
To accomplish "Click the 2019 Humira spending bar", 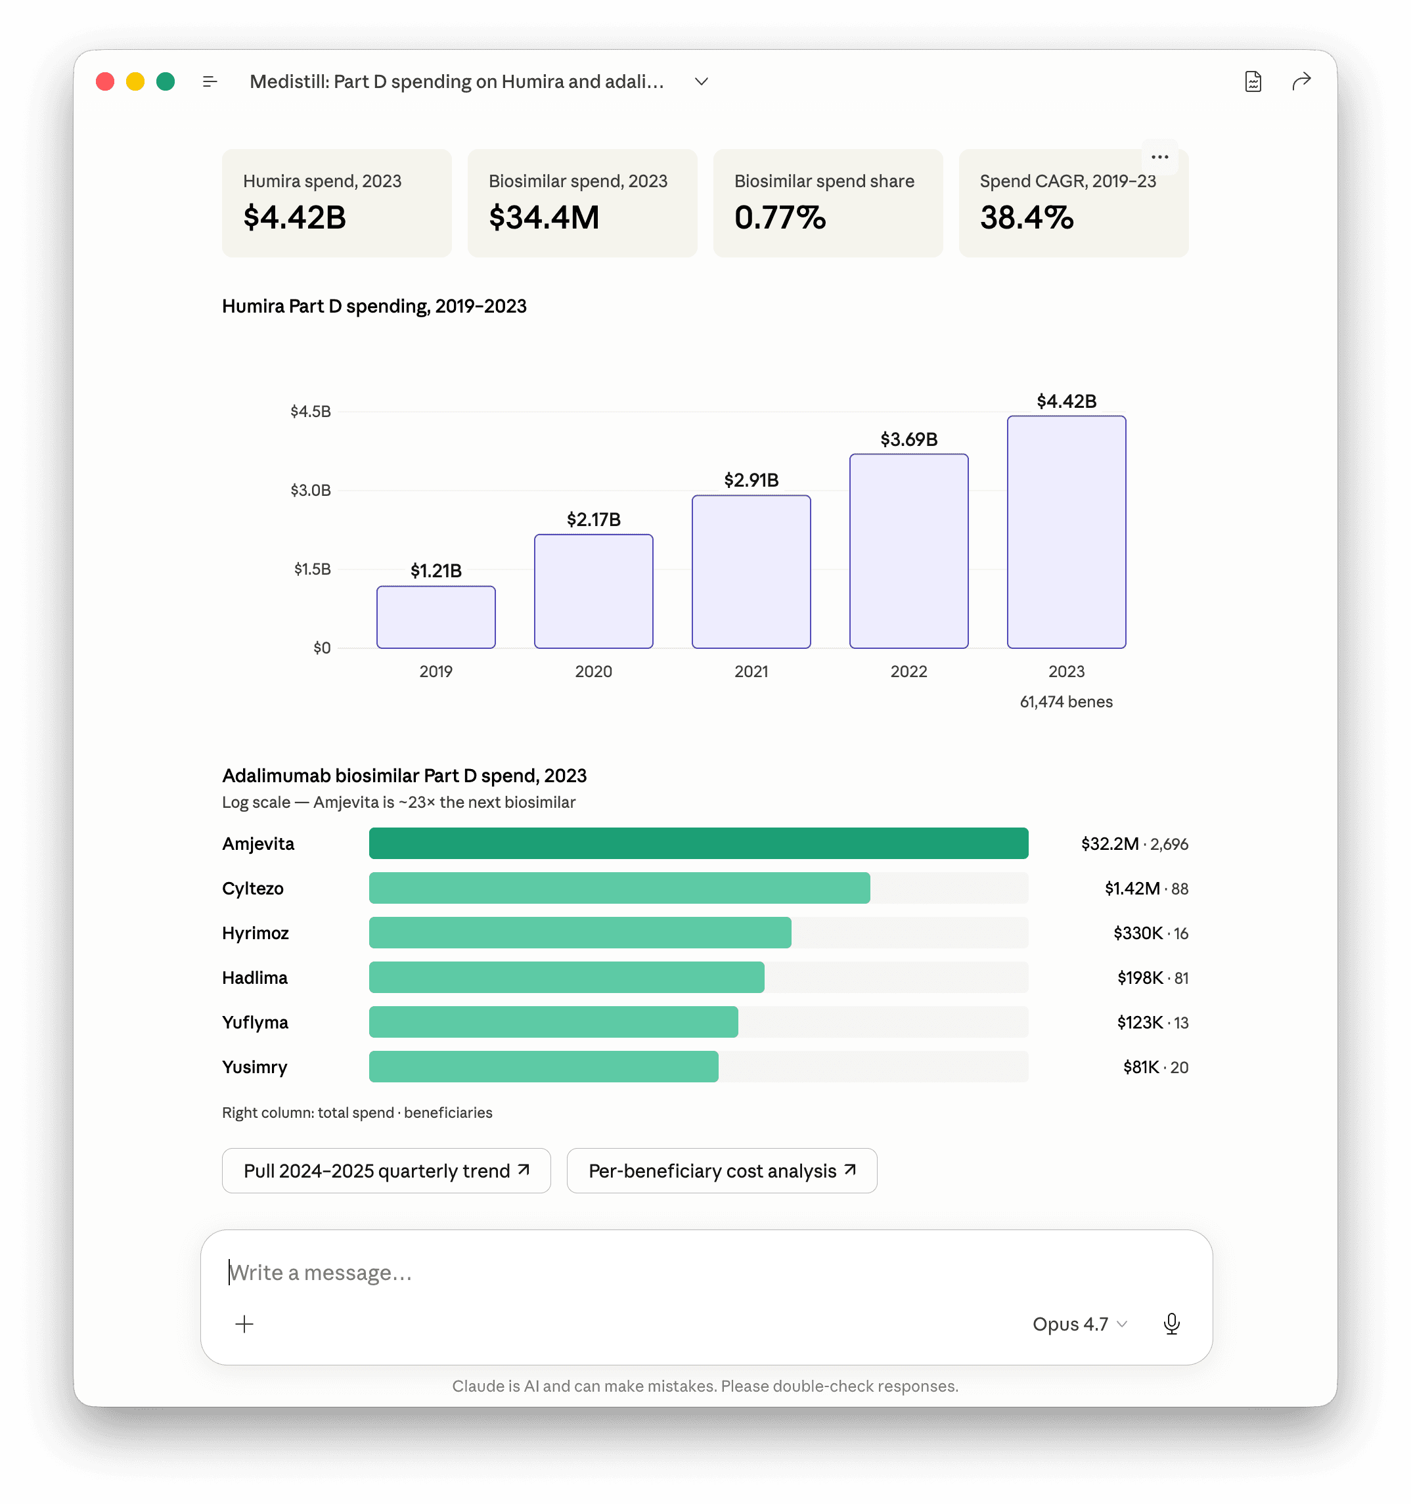I will [436, 617].
